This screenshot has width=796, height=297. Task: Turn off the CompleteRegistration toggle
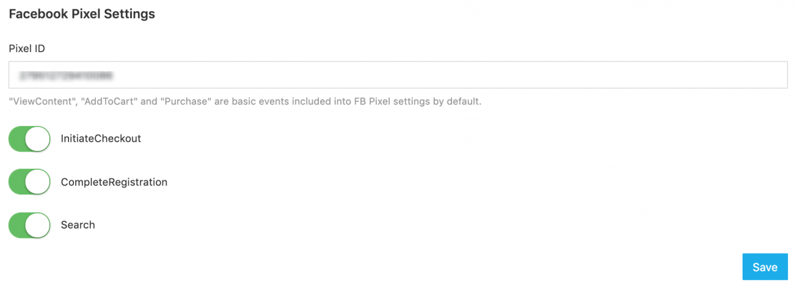click(29, 182)
